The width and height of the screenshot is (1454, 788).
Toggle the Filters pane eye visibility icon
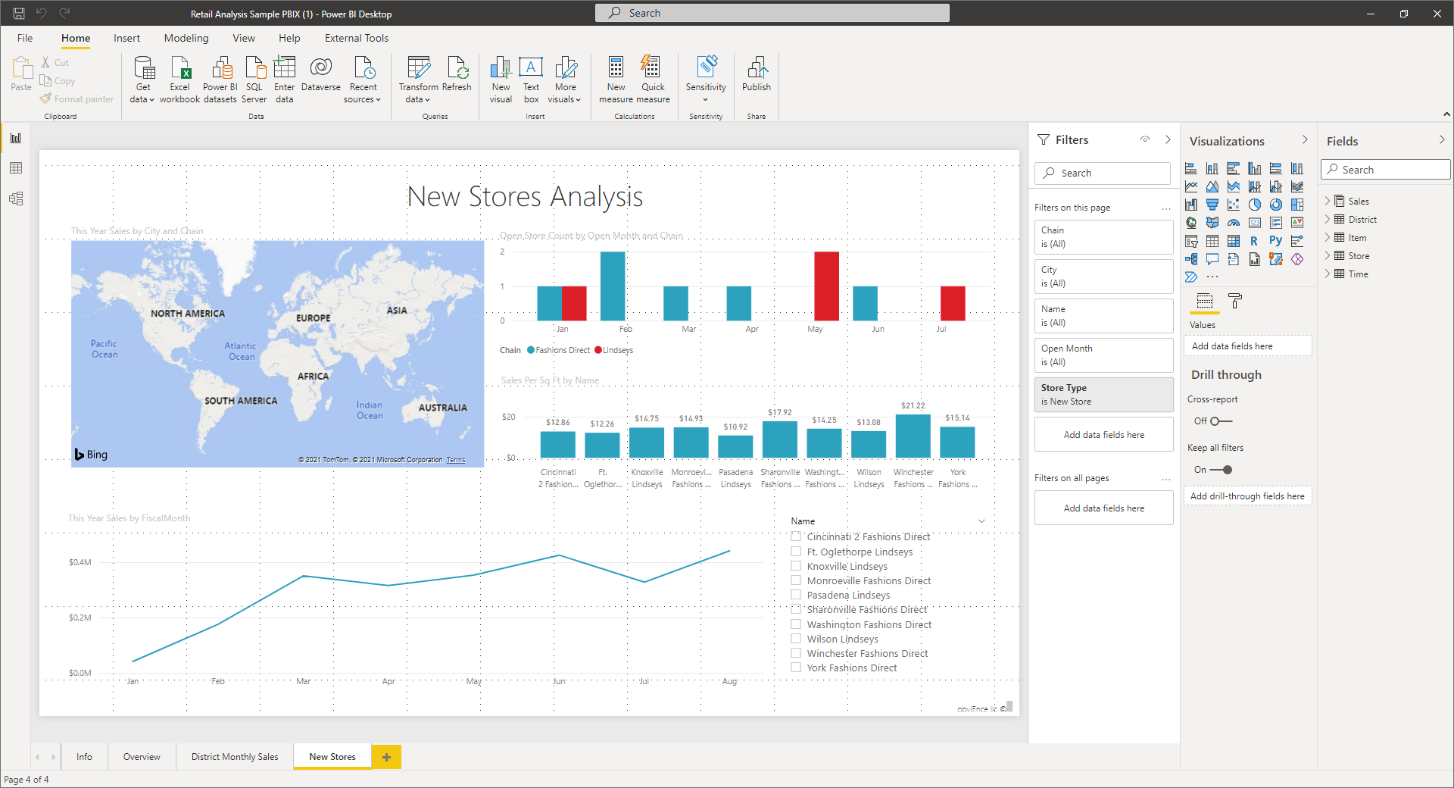[1145, 139]
